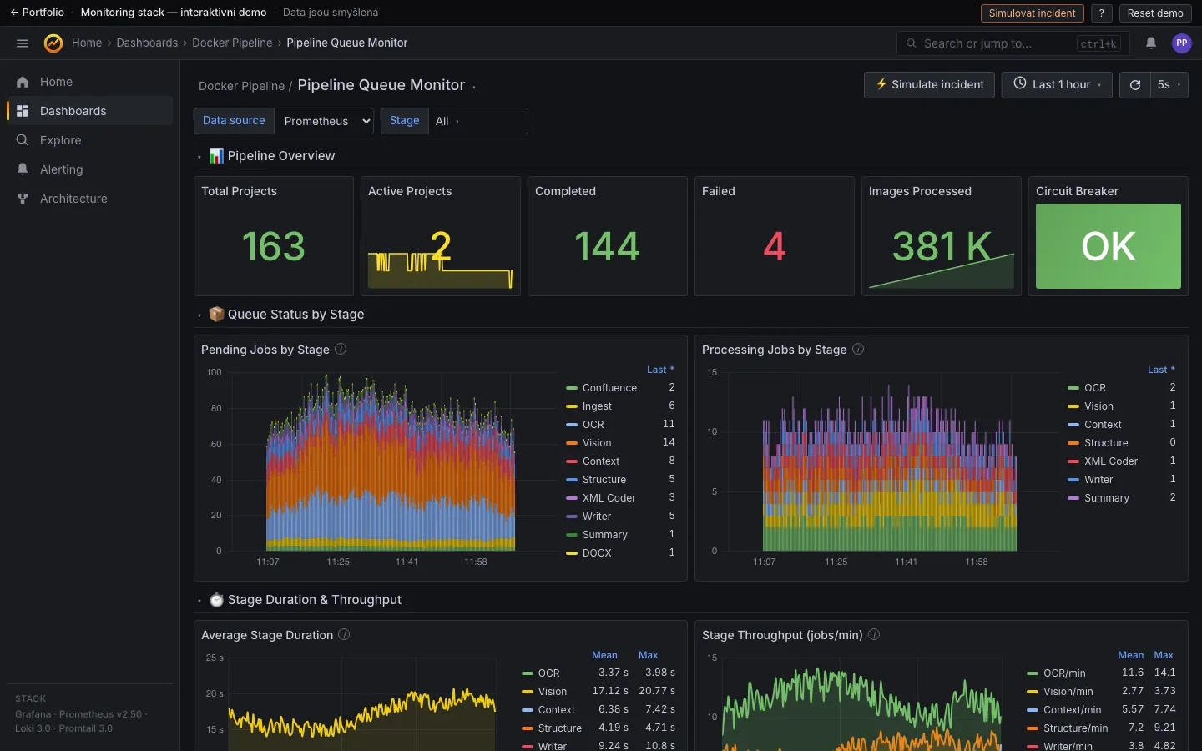Click the Home icon in sidebar
Viewport: 1202px width, 751px height.
click(x=23, y=82)
